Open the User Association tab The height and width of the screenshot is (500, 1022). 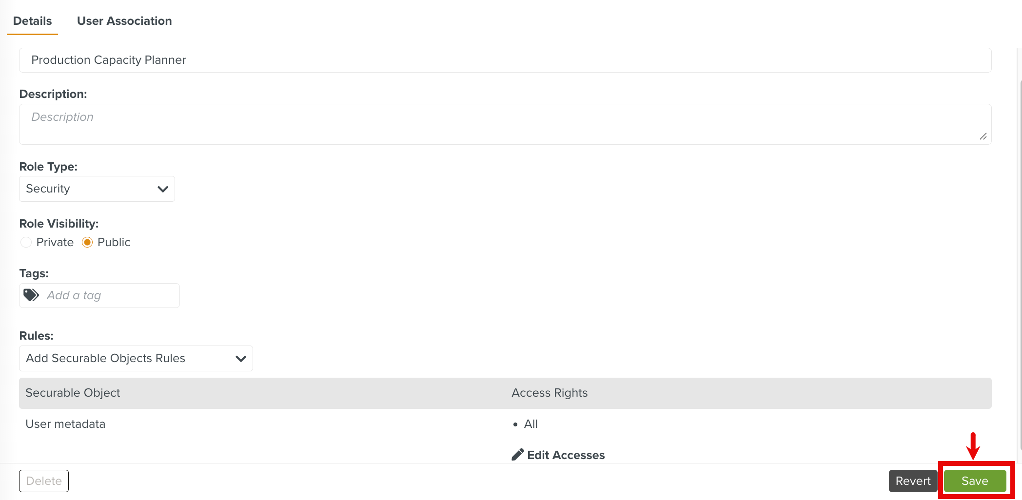pos(124,21)
